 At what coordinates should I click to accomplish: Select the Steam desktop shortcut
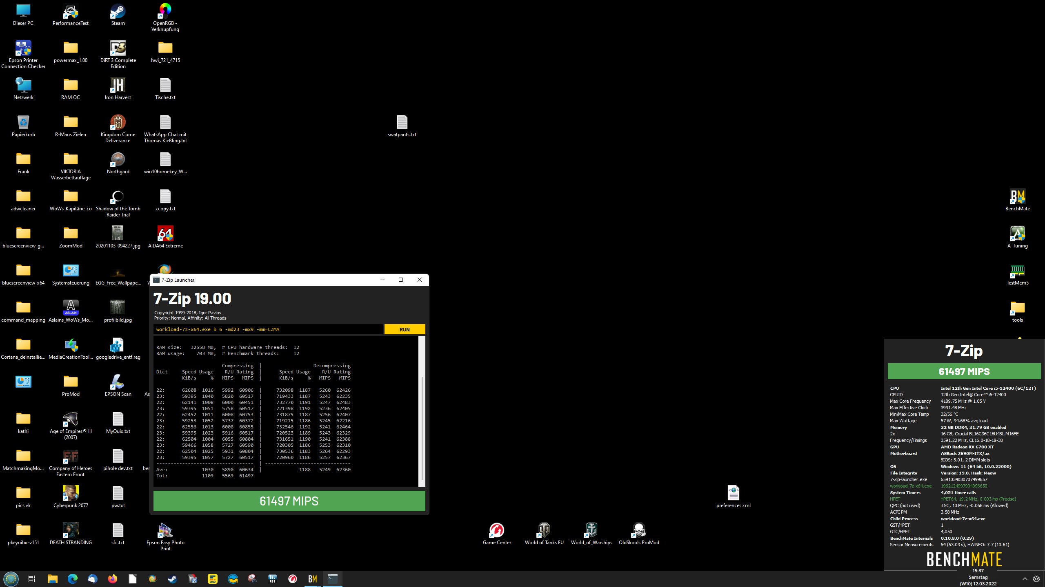(x=118, y=15)
